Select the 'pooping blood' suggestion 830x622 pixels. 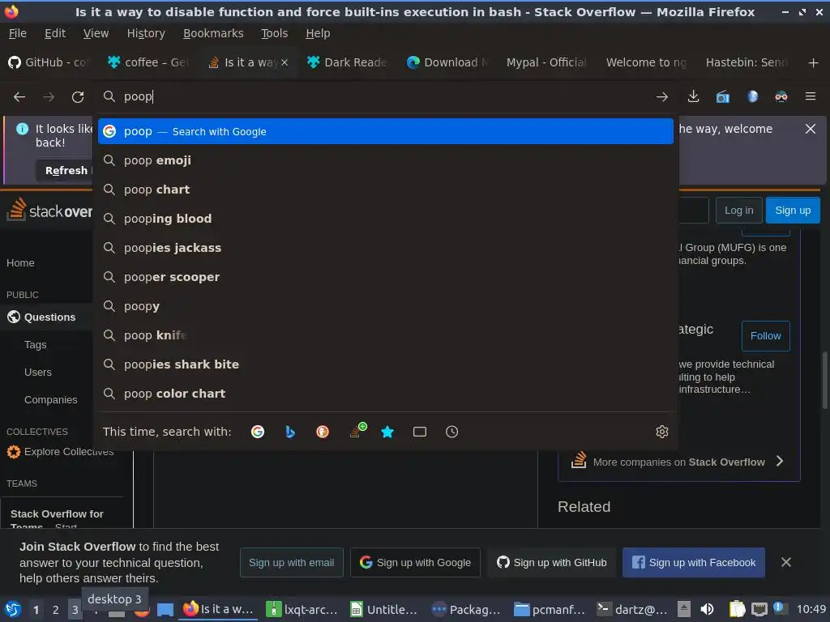(385, 219)
